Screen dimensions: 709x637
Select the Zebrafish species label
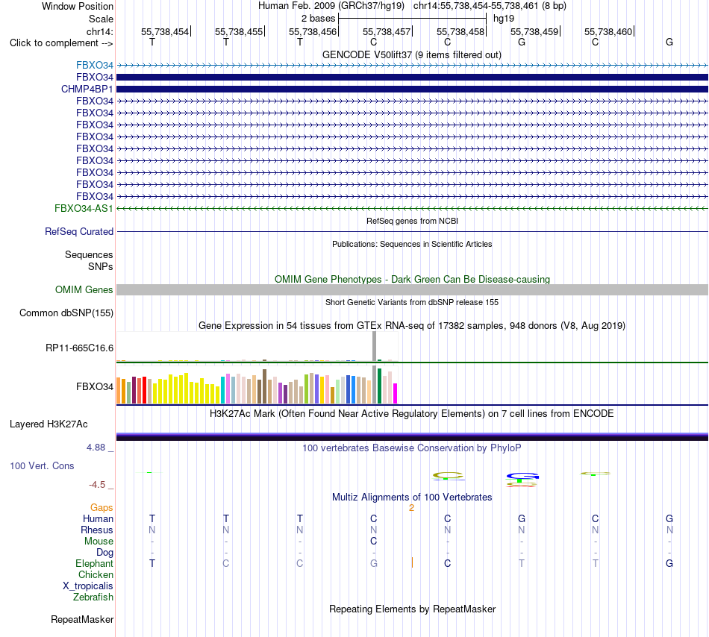click(x=93, y=597)
